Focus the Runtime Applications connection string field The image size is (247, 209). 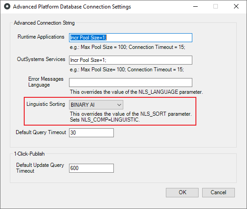tap(130, 38)
